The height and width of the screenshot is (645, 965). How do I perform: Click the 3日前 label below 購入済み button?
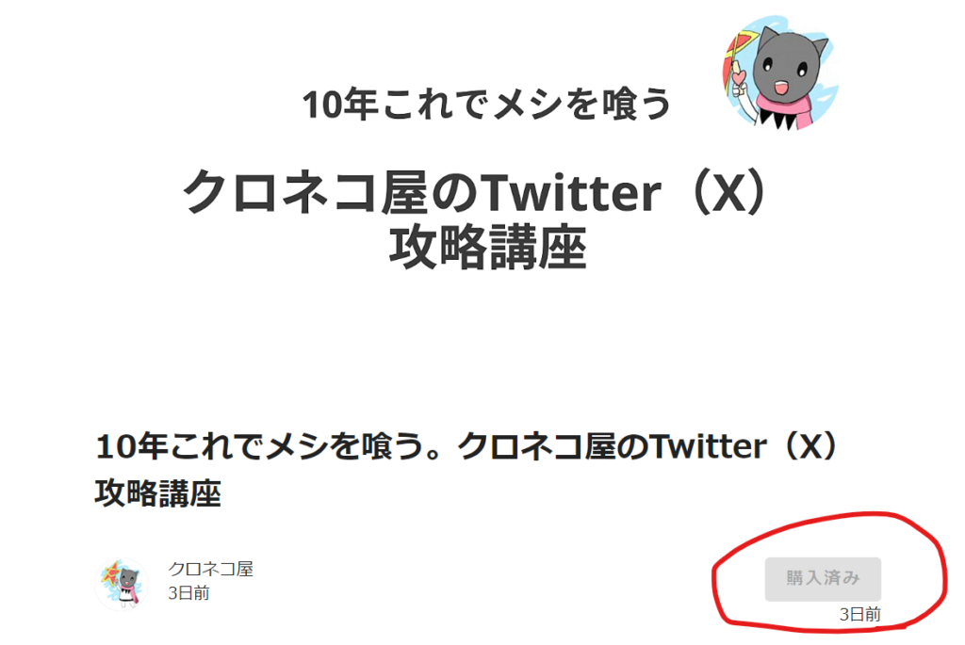(x=859, y=614)
